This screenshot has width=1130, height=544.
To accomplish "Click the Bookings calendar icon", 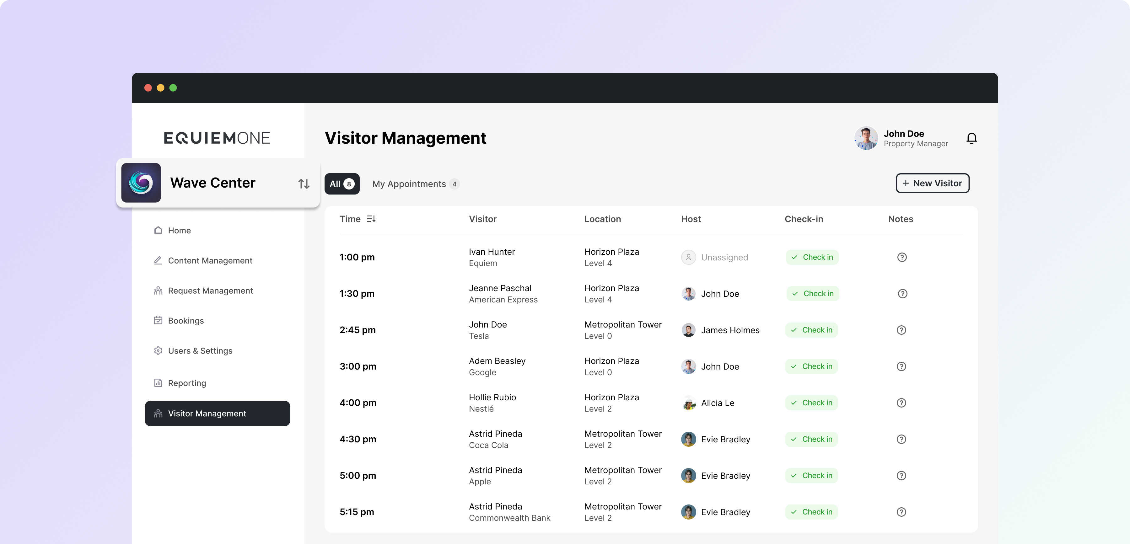I will pyautogui.click(x=158, y=320).
